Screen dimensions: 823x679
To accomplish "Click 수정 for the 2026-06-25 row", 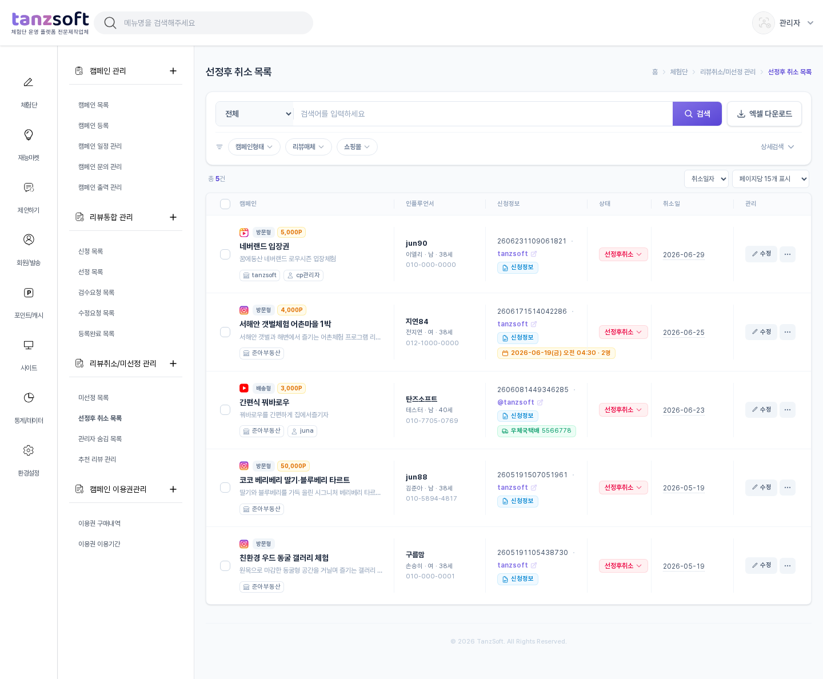I will (x=761, y=332).
